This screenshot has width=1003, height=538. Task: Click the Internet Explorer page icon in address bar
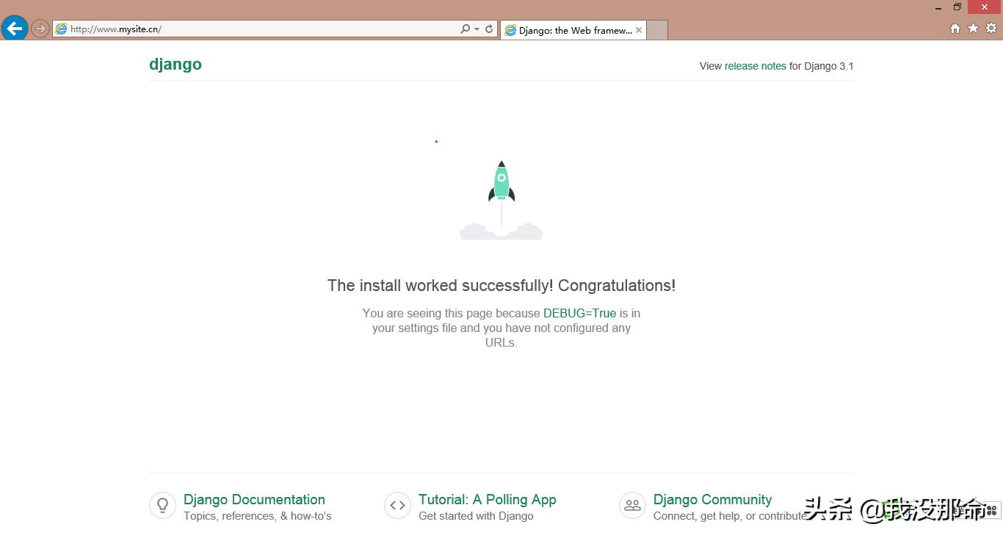[62, 29]
